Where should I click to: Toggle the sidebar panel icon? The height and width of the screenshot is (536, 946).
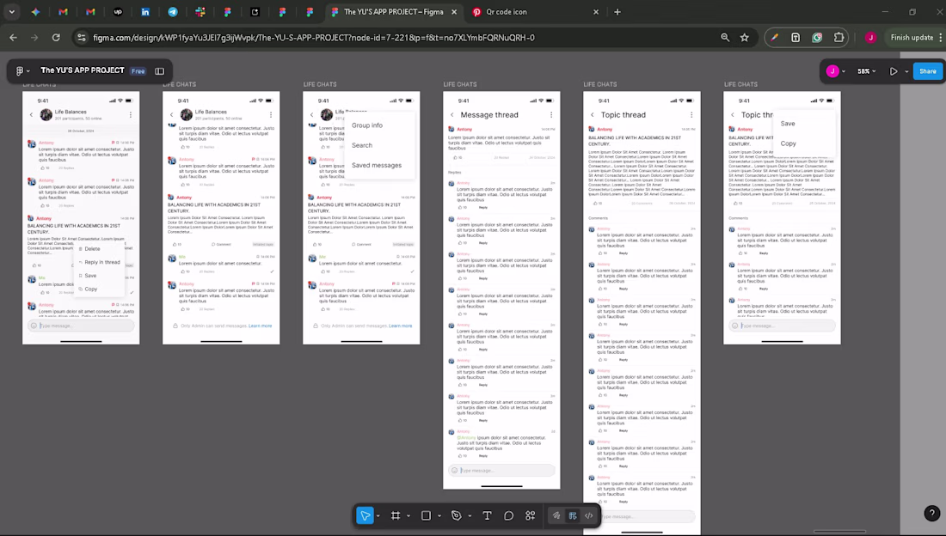159,71
